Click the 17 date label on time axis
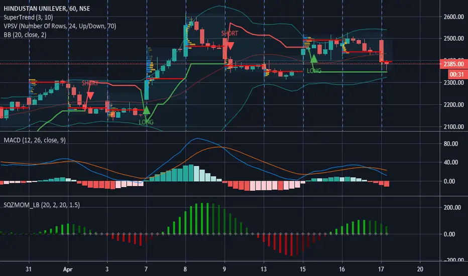Viewport: 468px width, 276px height. pos(381,269)
